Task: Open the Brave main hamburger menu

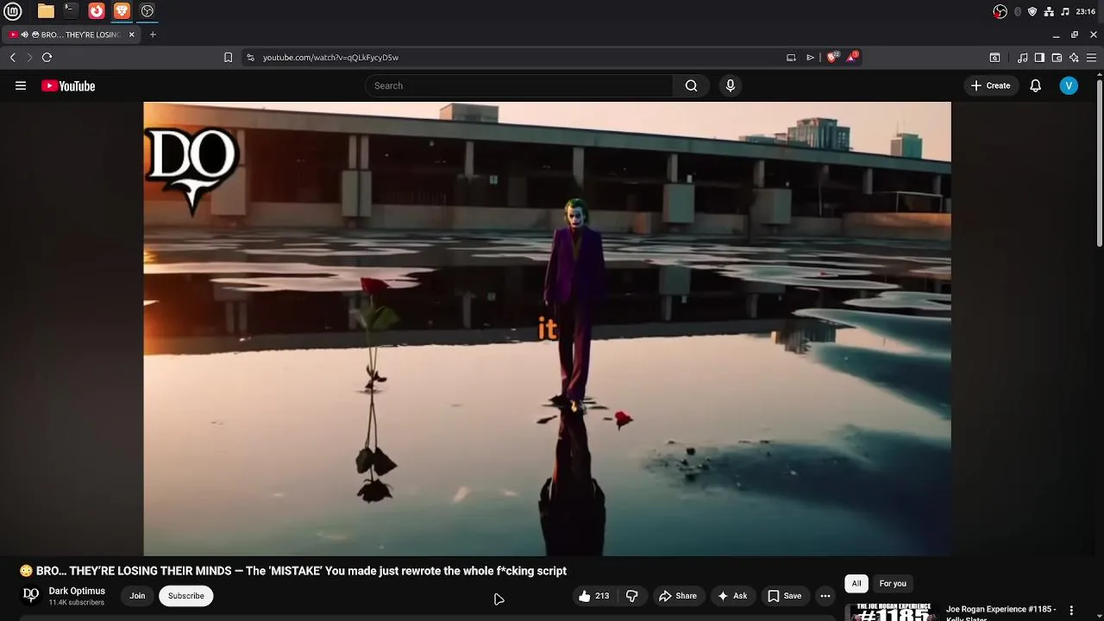Action: (1091, 58)
